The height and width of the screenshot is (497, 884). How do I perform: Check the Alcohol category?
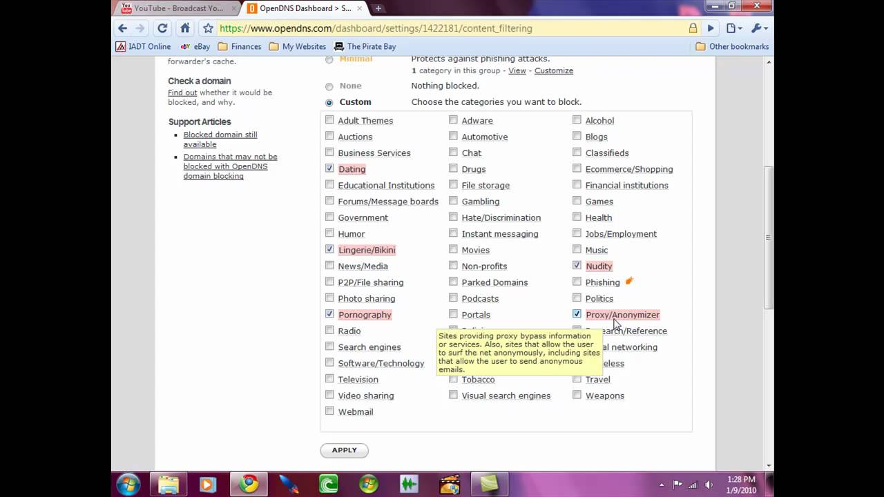pos(577,120)
